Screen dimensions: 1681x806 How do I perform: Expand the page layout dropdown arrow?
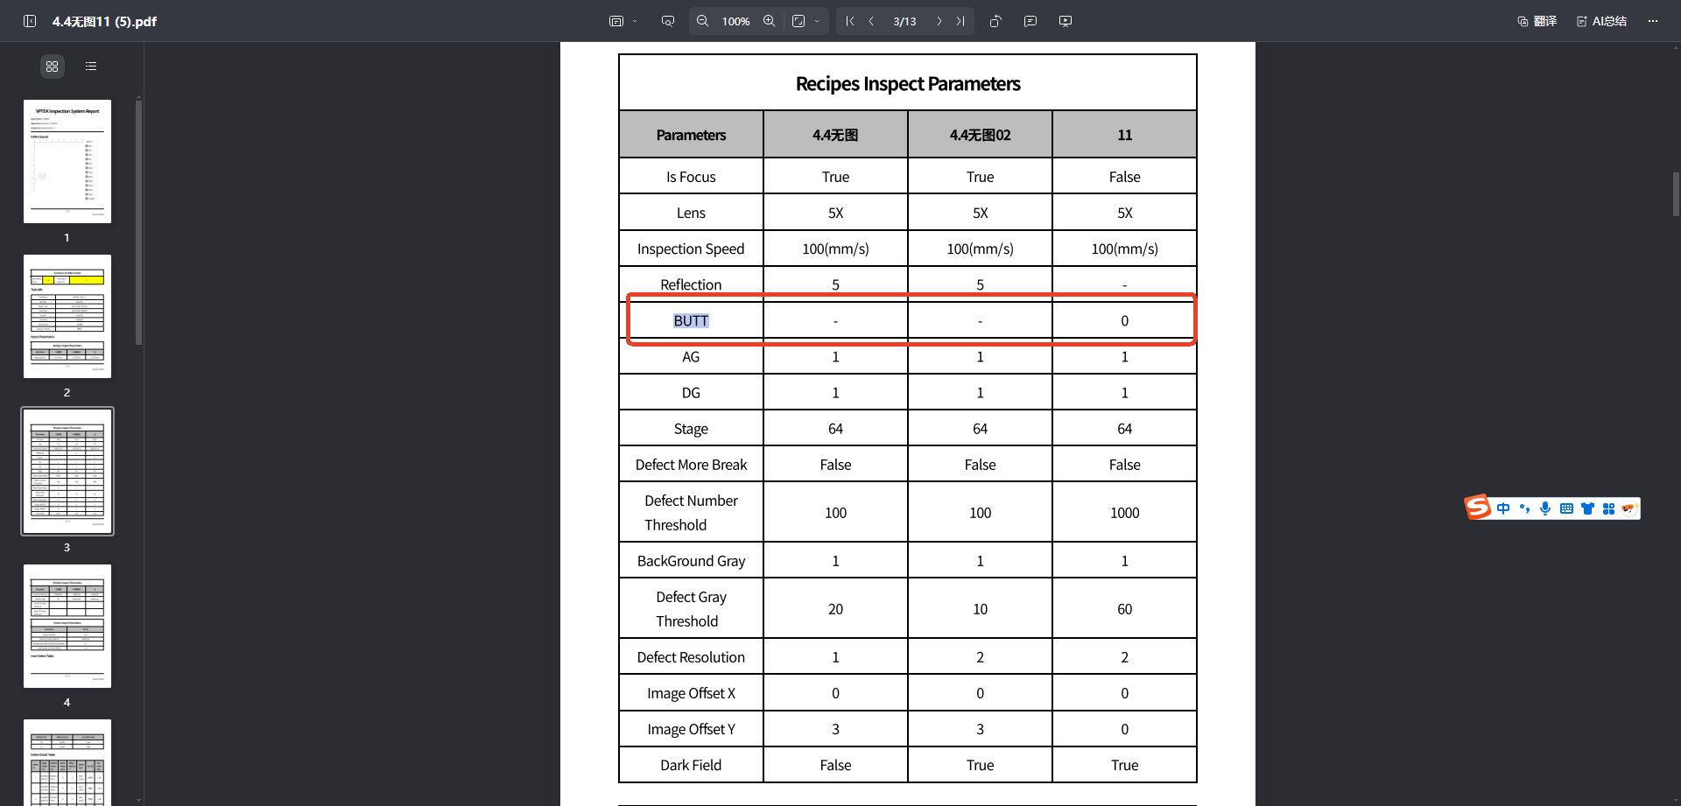635,21
